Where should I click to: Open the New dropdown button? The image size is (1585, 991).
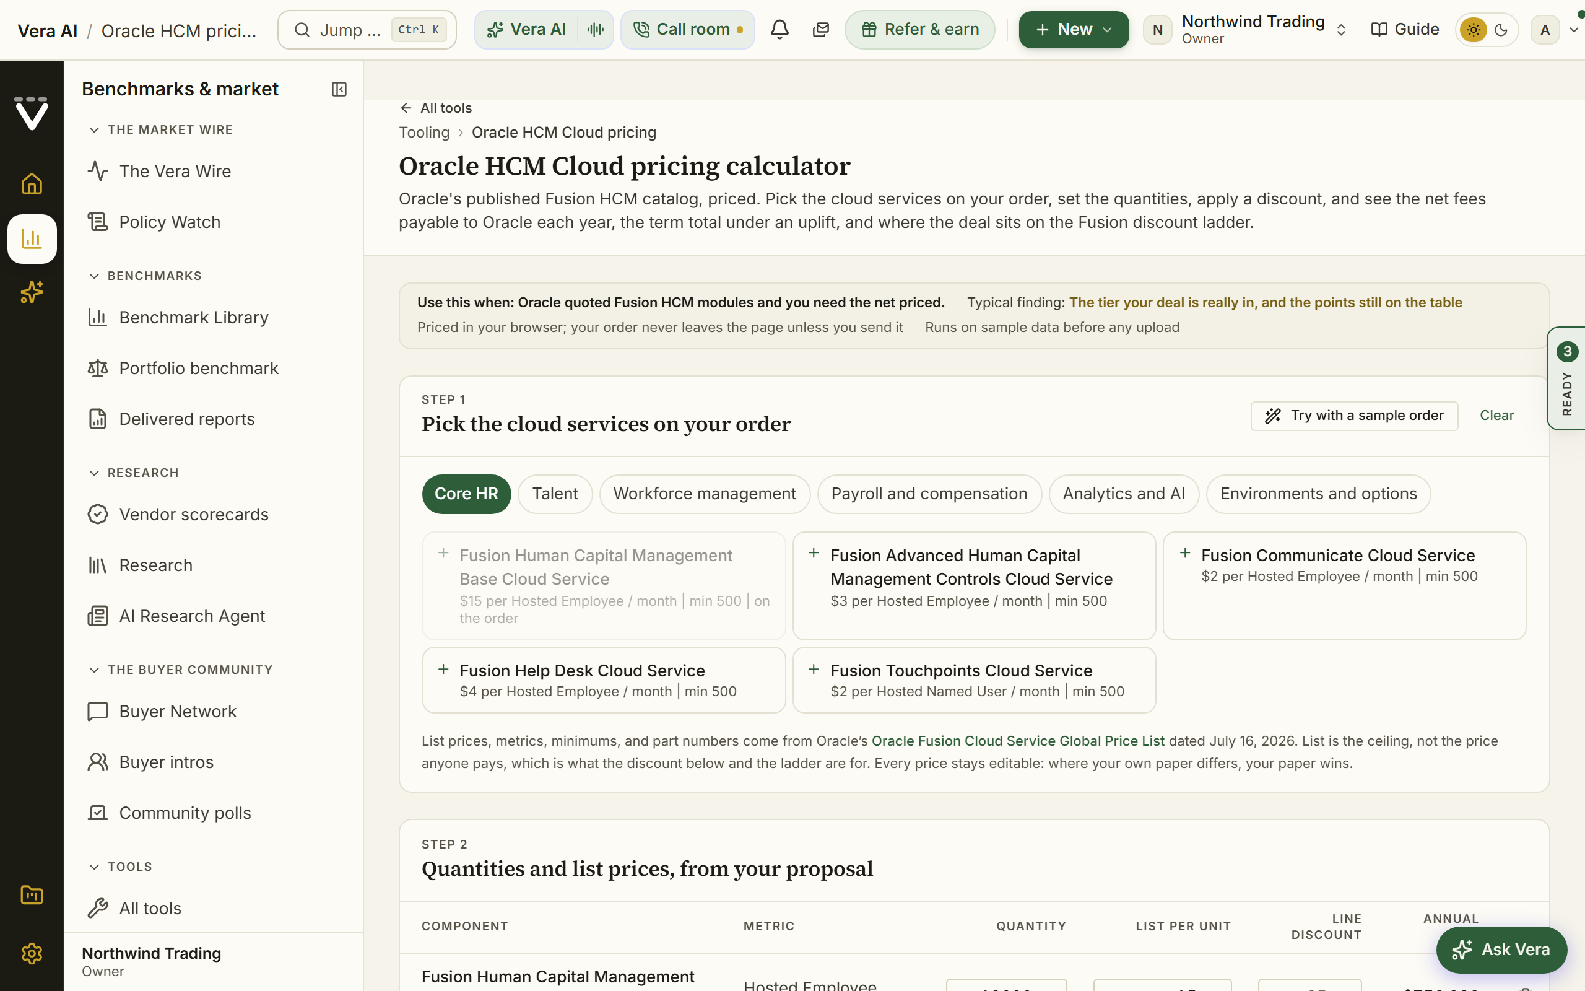(x=1074, y=30)
